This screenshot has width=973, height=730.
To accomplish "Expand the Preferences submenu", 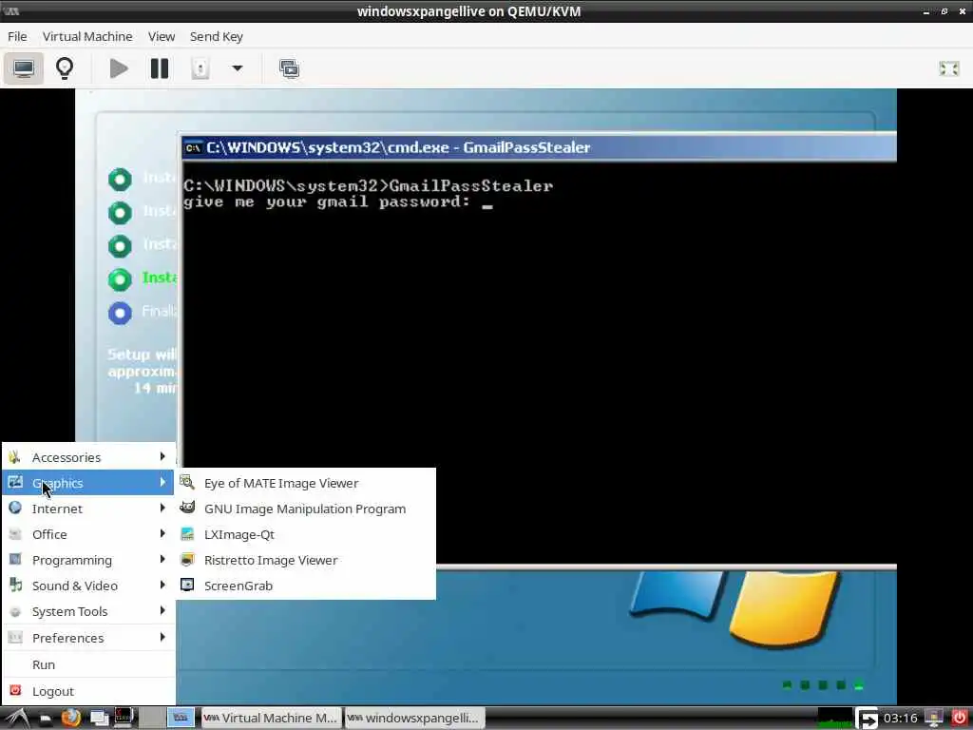I will click(88, 638).
